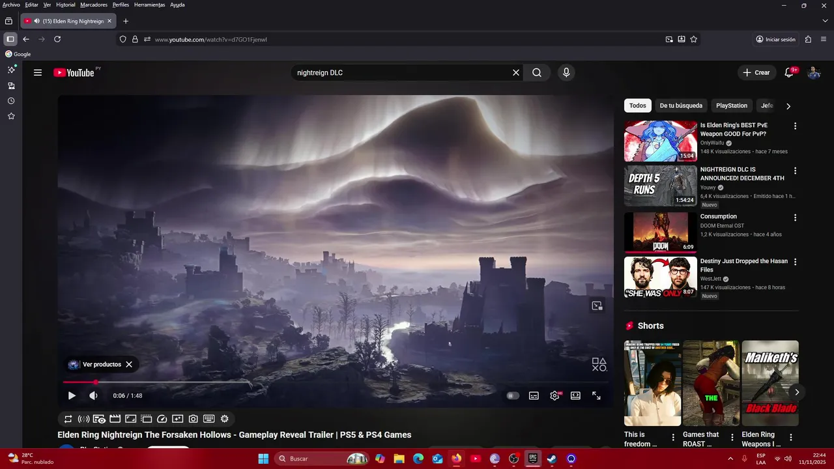Click the resize-player rectangle icon below video
The height and width of the screenshot is (469, 834).
pyautogui.click(x=130, y=419)
